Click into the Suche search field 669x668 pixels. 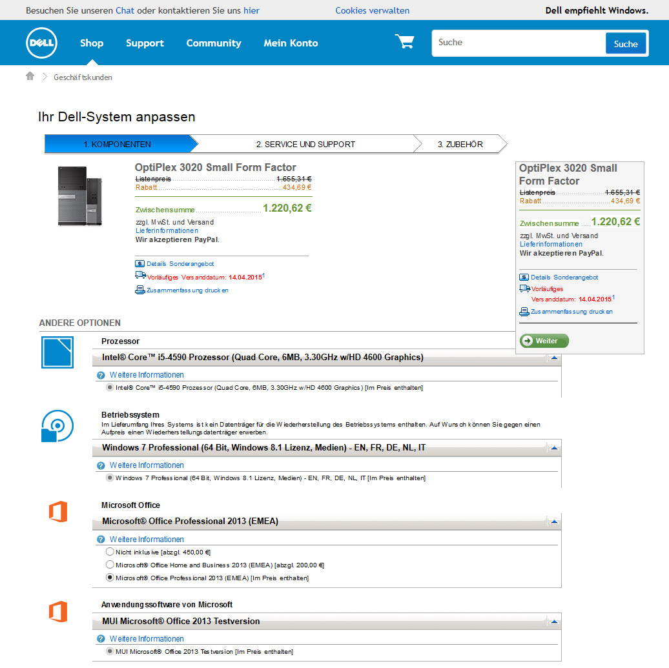pos(518,43)
